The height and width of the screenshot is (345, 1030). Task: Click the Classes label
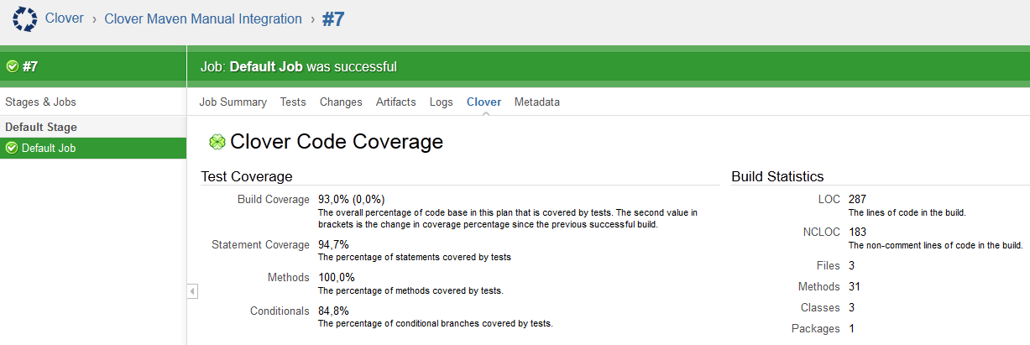pos(820,307)
